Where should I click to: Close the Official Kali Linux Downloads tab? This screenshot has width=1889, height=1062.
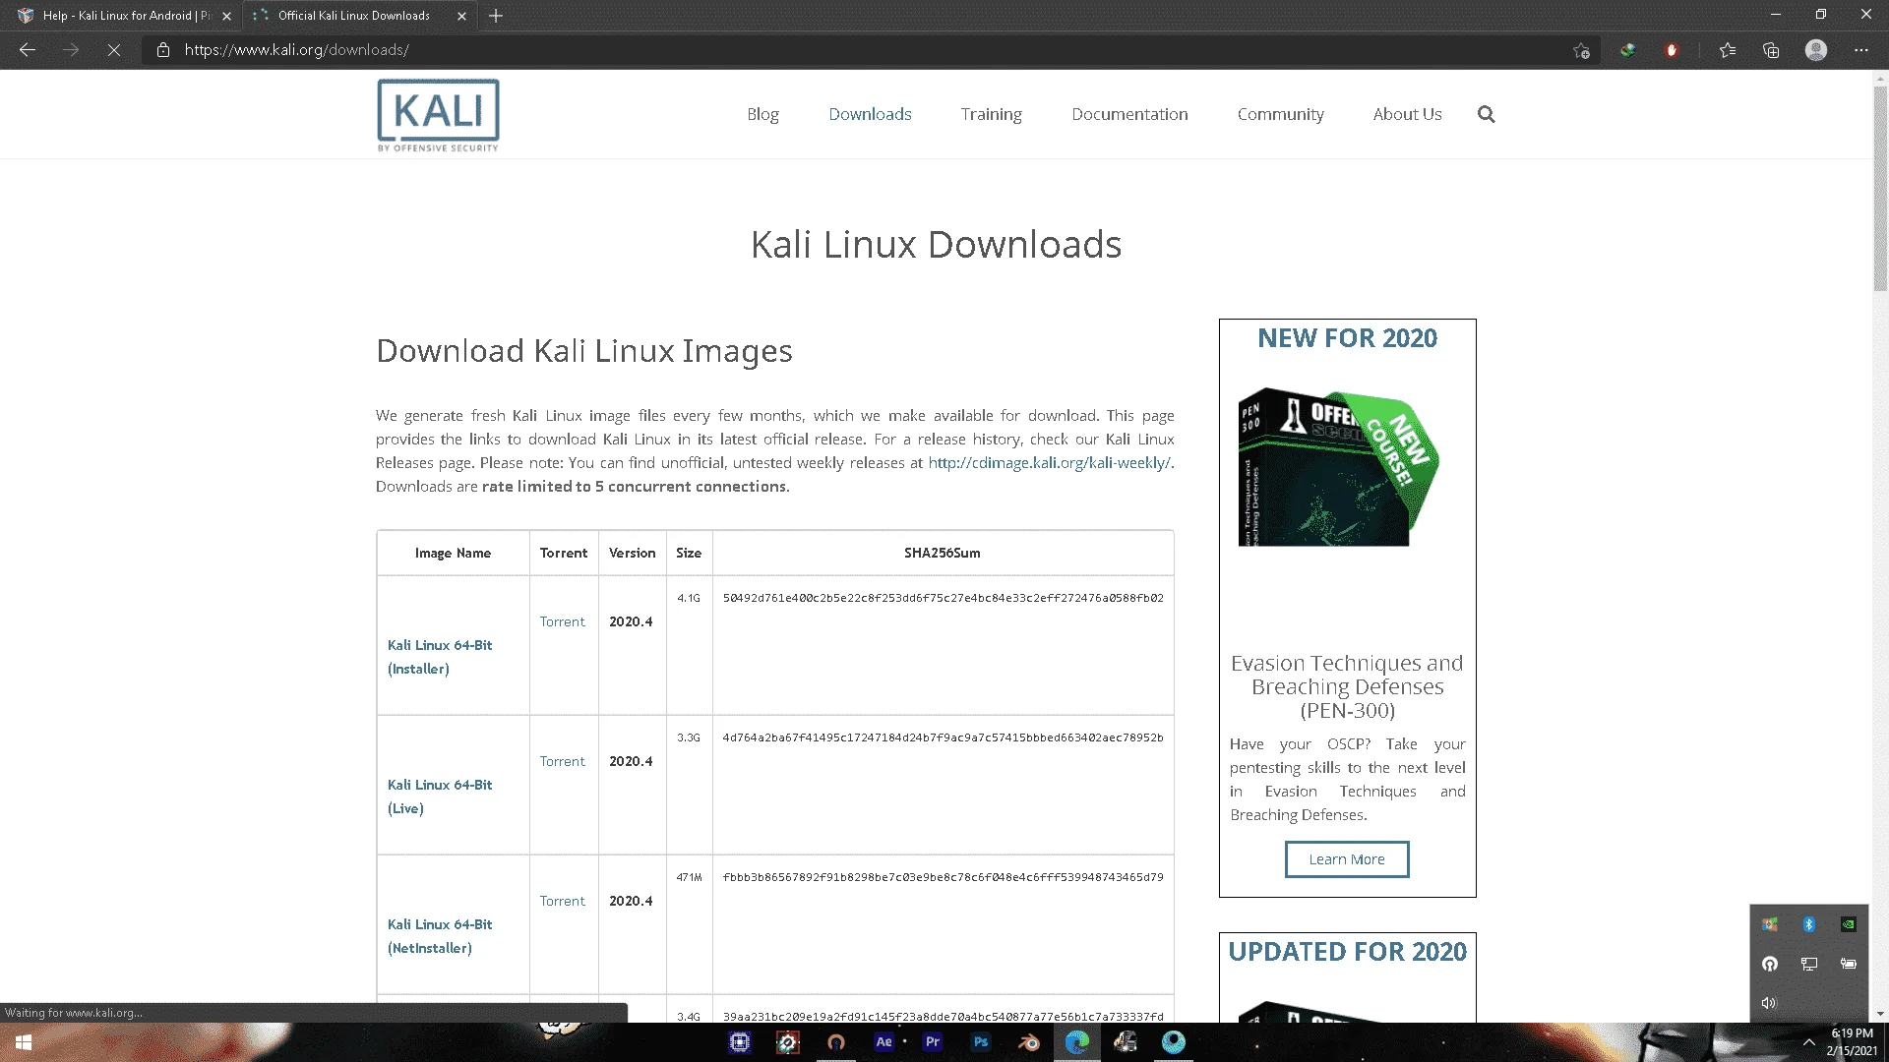[461, 16]
